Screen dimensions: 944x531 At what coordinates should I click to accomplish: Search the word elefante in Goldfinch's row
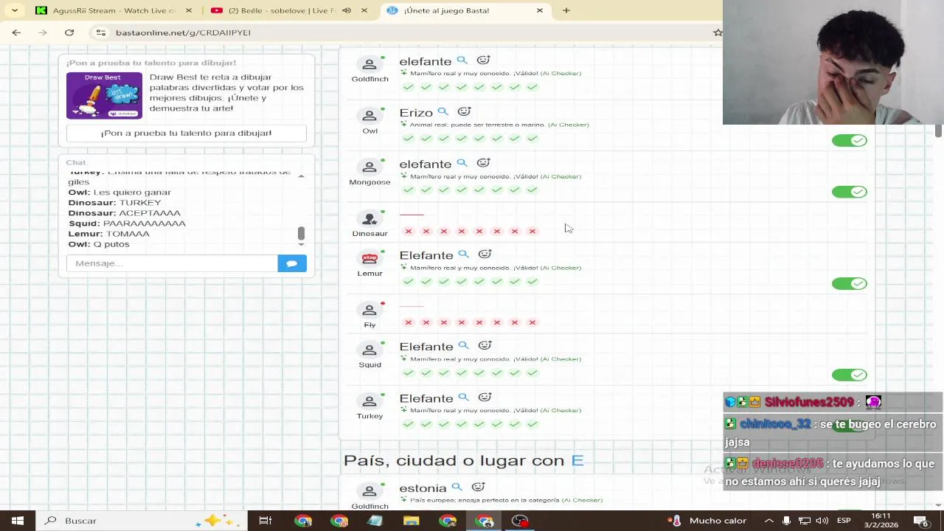(462, 60)
